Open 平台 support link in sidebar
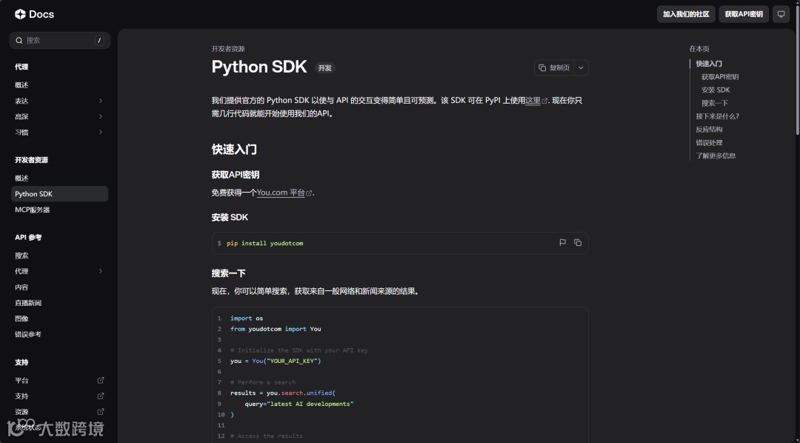The width and height of the screenshot is (800, 443). (21, 381)
